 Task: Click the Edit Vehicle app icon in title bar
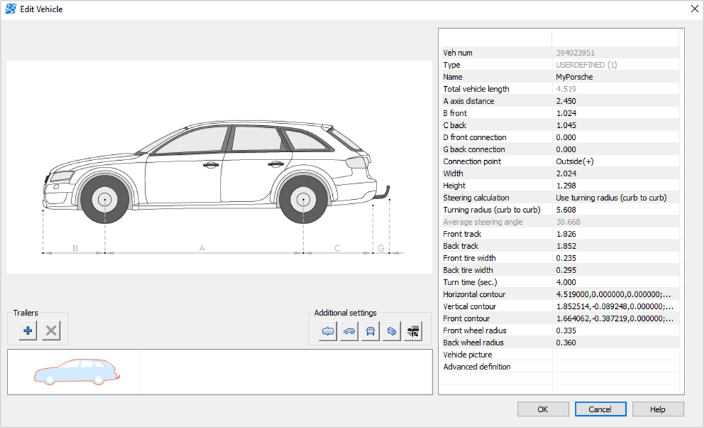pyautogui.click(x=10, y=9)
